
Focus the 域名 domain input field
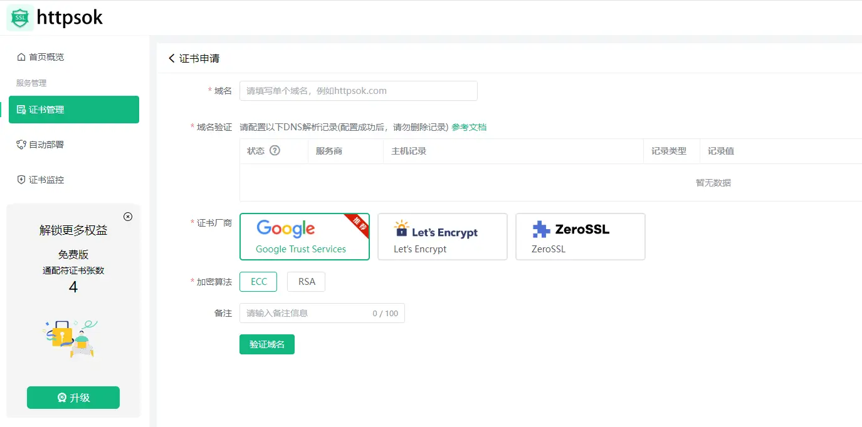pyautogui.click(x=358, y=91)
